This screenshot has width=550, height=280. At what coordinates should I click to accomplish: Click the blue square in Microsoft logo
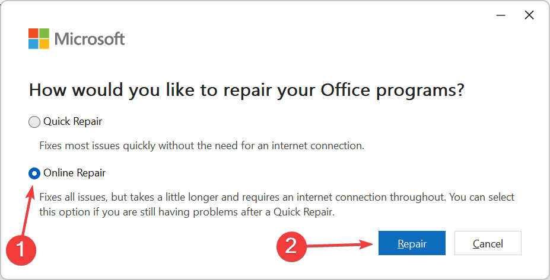[x=33, y=44]
